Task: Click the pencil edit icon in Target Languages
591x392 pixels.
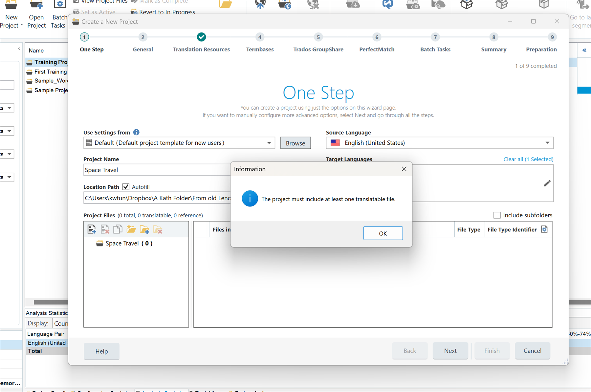Action: (x=547, y=183)
